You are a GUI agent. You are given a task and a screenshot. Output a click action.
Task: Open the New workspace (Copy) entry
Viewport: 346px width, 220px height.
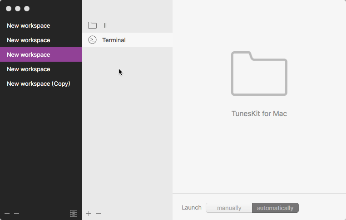tap(41, 83)
